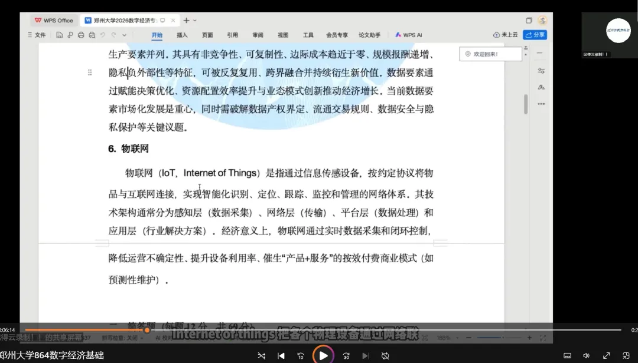
Task: Close the 郑州大学2026 document tab
Action: (173, 20)
